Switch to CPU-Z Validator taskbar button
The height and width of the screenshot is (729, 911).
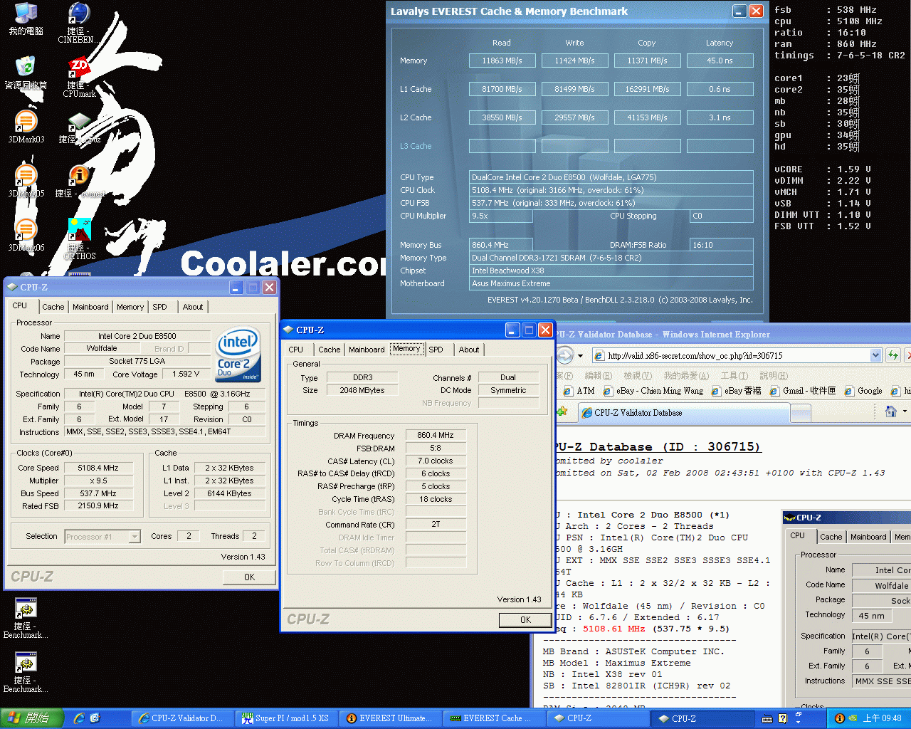pyautogui.click(x=182, y=718)
